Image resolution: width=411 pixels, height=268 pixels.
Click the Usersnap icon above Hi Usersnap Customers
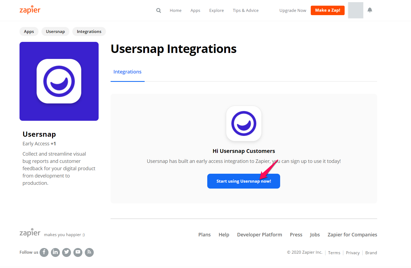pos(244,123)
